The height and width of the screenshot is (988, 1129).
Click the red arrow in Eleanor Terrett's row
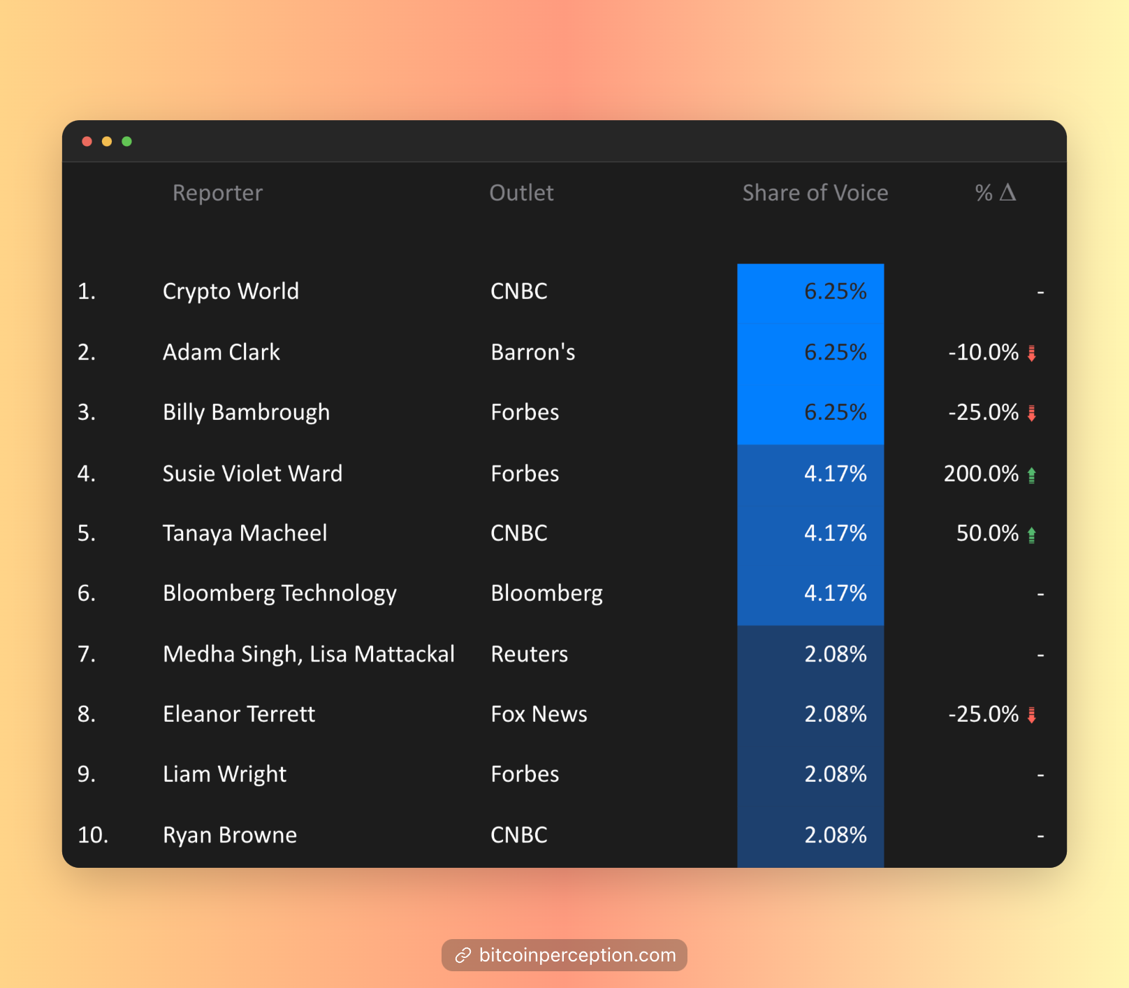tap(1031, 715)
